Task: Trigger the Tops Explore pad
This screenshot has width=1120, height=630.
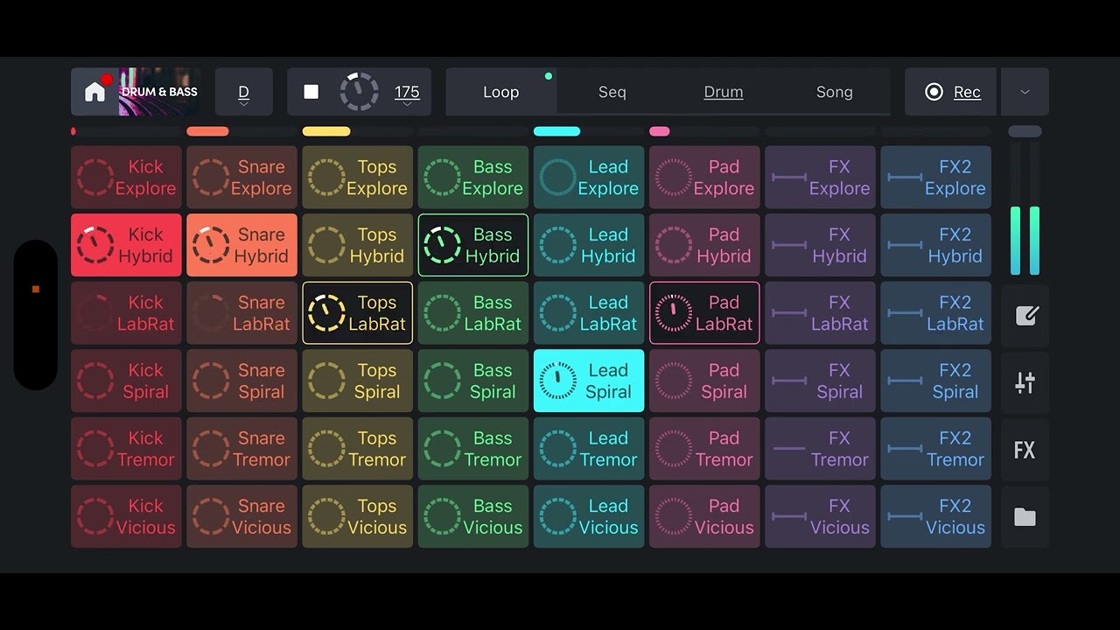Action: click(x=358, y=178)
